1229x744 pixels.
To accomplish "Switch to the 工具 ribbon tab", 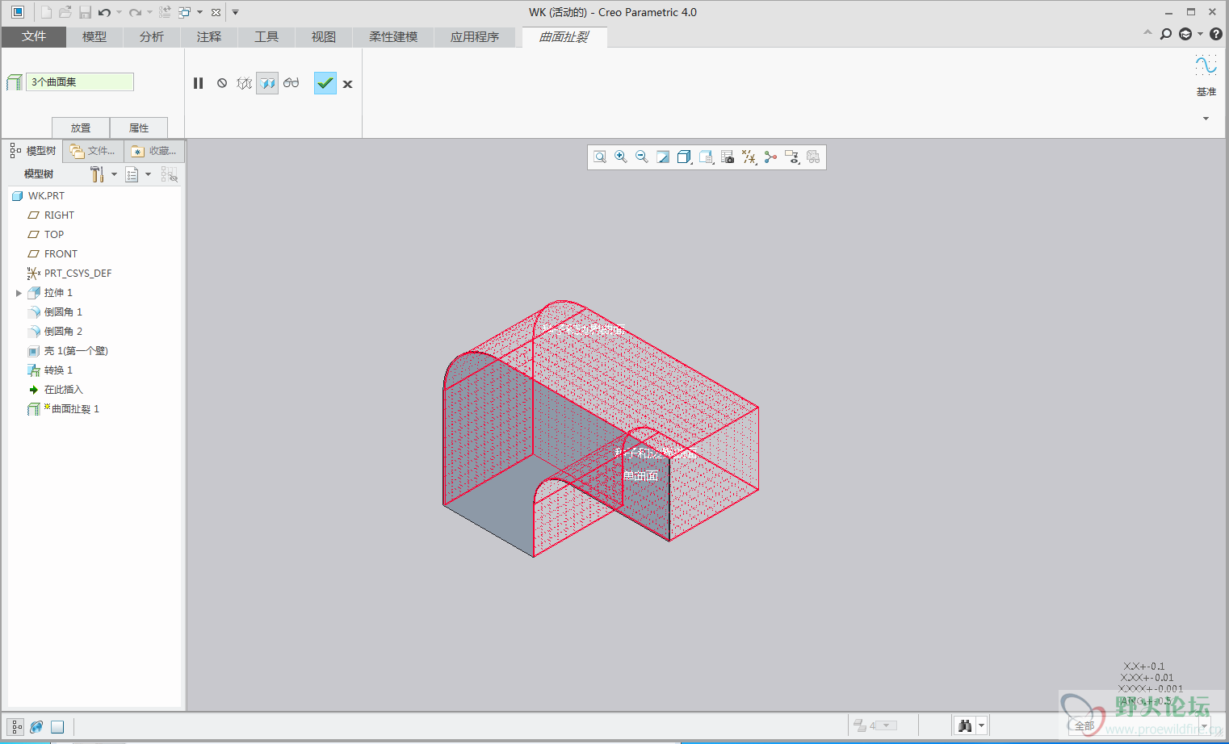I will point(266,36).
